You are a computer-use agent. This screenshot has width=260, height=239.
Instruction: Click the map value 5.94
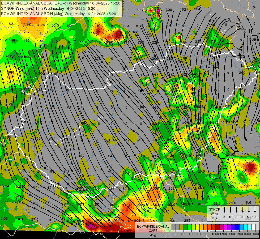point(6,186)
